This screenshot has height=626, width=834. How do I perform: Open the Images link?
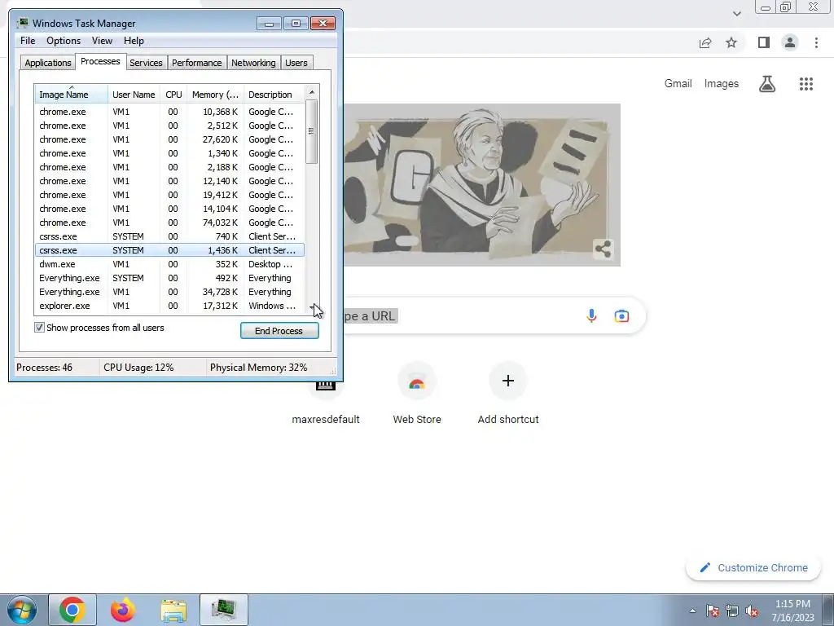click(722, 84)
